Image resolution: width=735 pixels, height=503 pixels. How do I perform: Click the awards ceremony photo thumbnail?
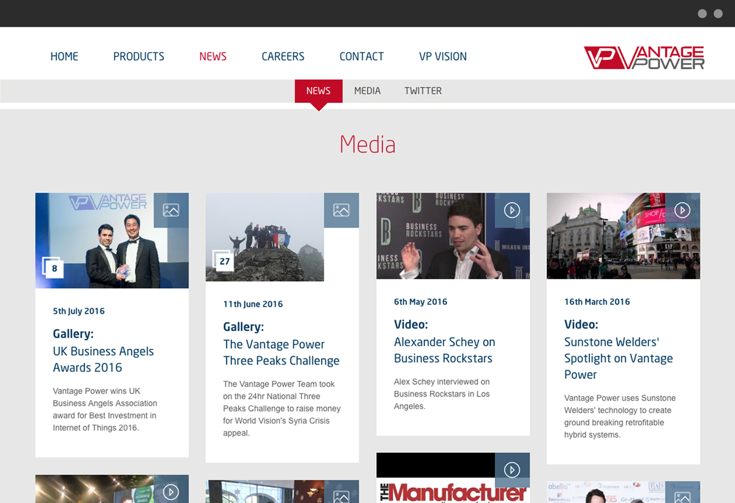112,240
